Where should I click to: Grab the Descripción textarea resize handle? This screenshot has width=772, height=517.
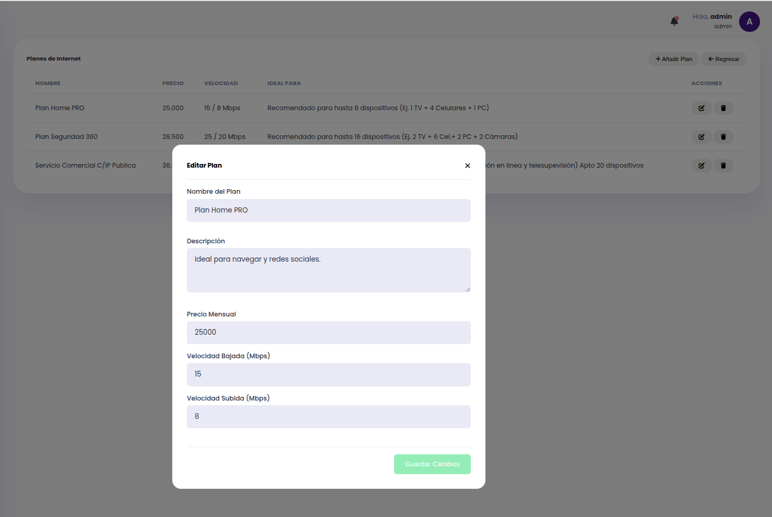468,289
